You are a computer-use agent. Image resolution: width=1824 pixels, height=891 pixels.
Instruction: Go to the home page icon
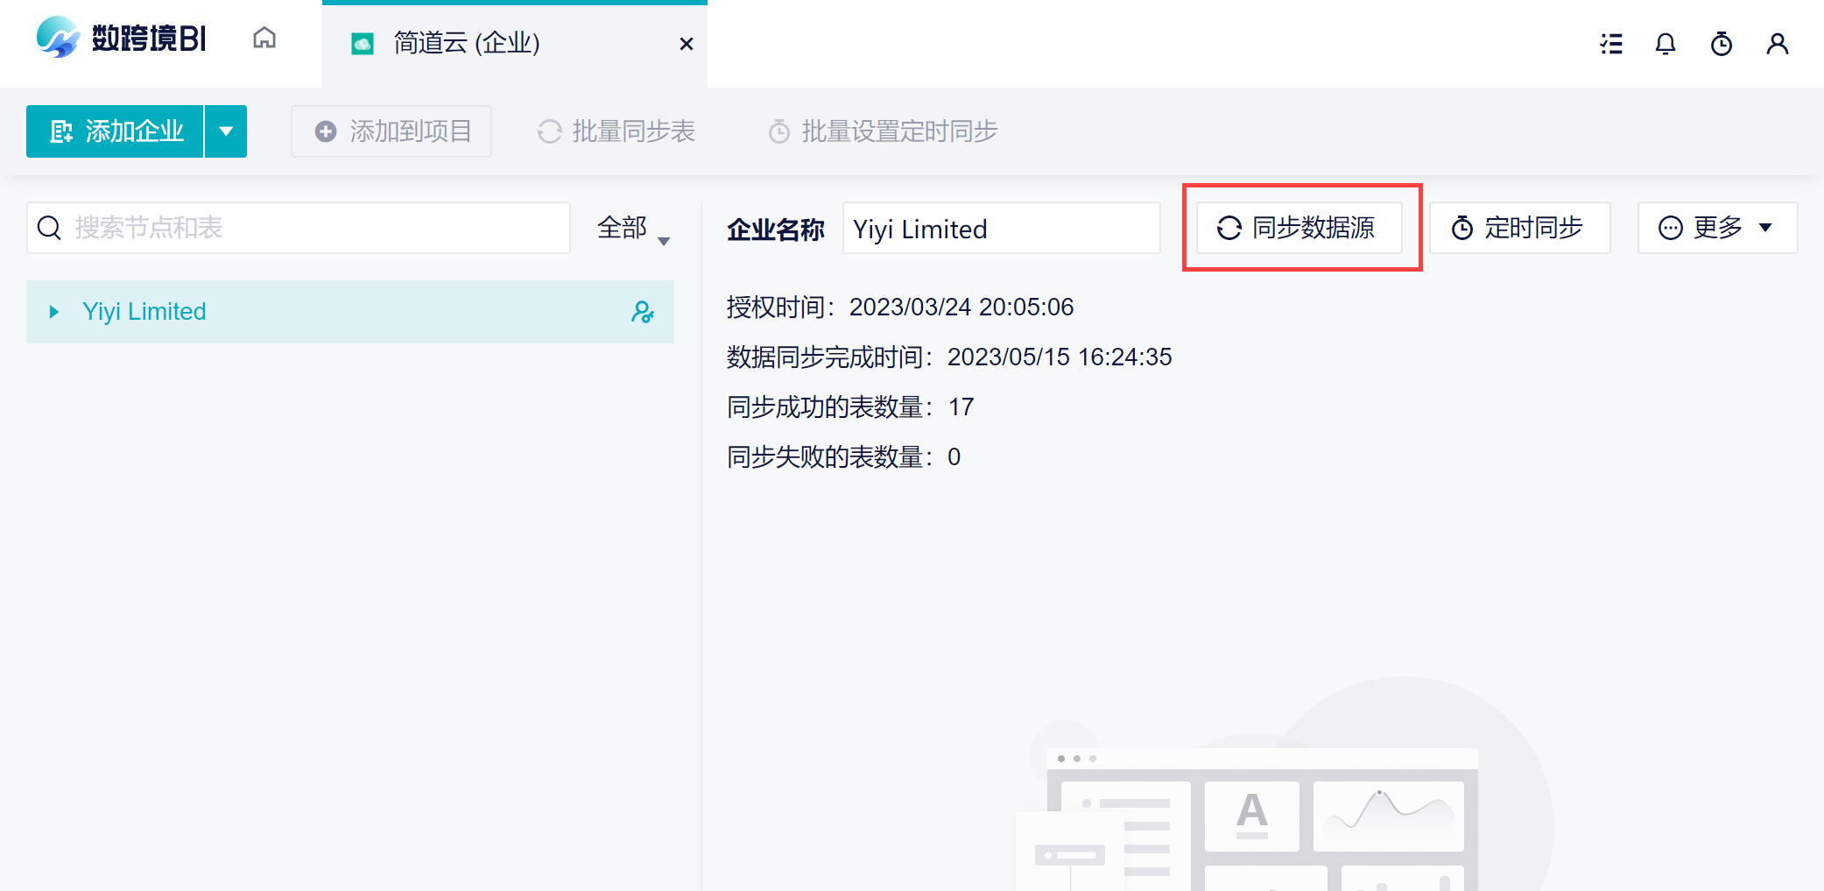[x=264, y=39]
